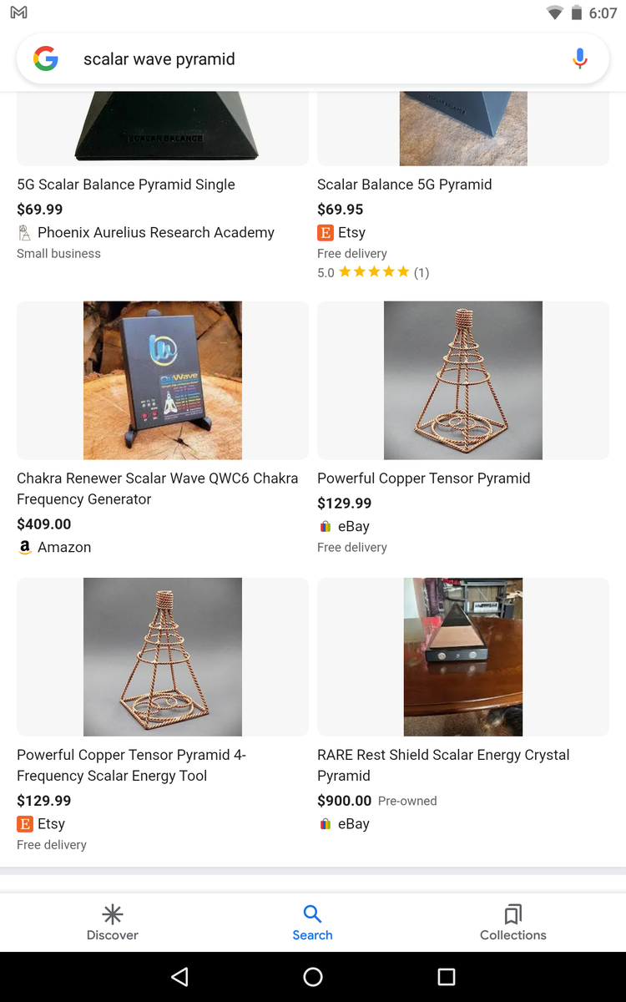
Task: Select the Search tab
Action: pyautogui.click(x=312, y=922)
